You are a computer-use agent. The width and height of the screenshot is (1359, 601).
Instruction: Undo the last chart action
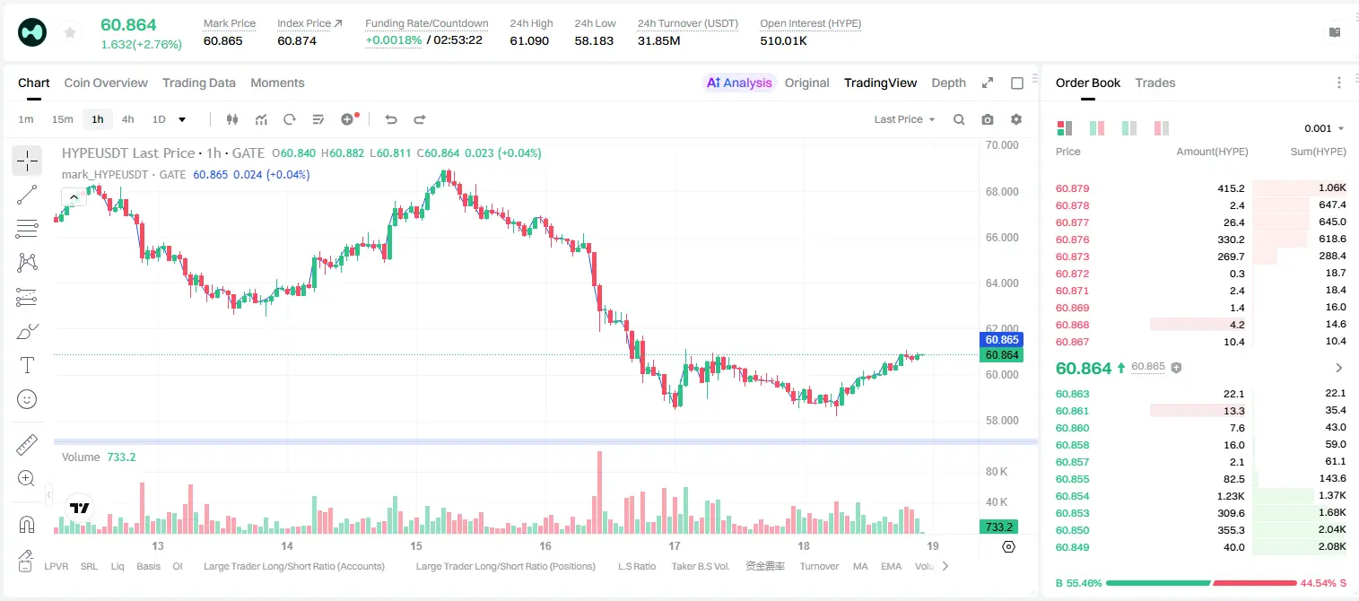click(x=391, y=119)
